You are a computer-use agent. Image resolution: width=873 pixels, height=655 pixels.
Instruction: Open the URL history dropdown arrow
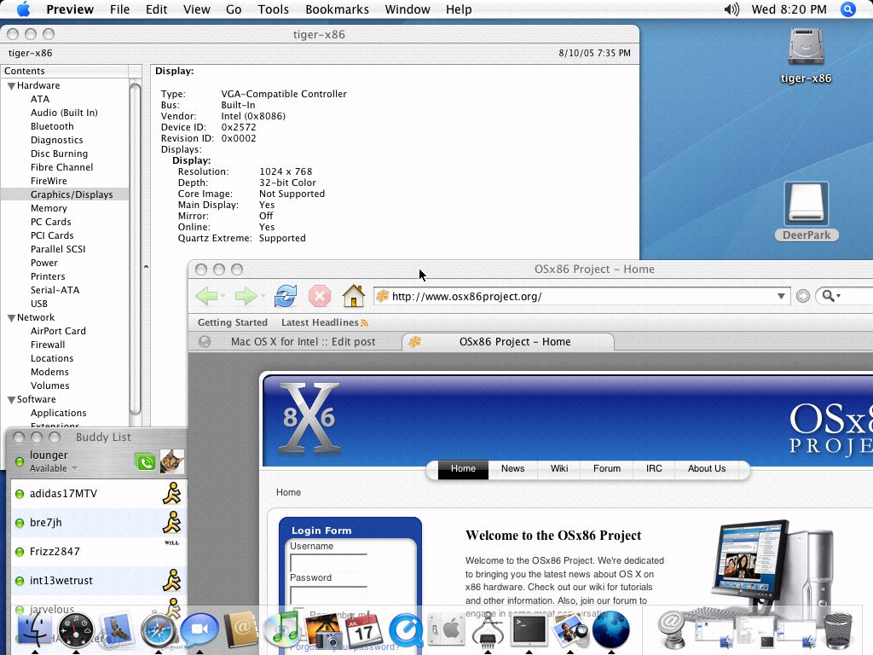[781, 296]
